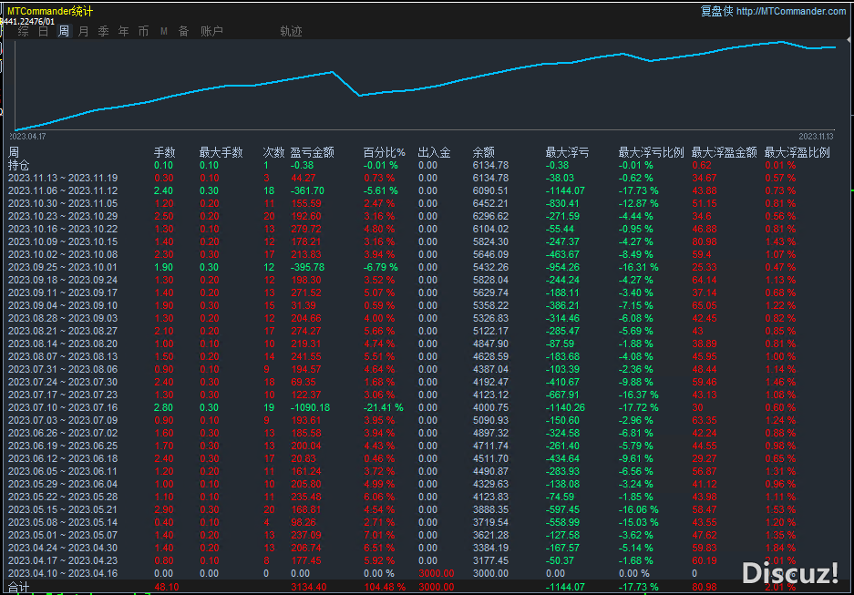Click the 复盘侠 label
This screenshot has width=854, height=595.
[716, 11]
